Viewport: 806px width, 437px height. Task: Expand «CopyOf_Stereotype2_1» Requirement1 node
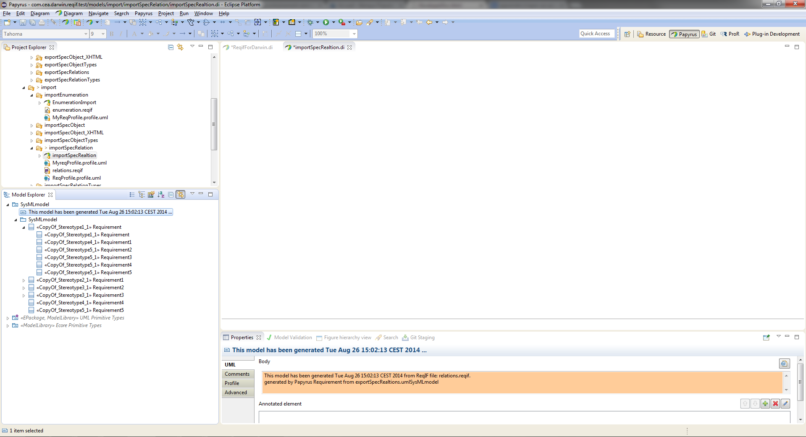click(24, 280)
